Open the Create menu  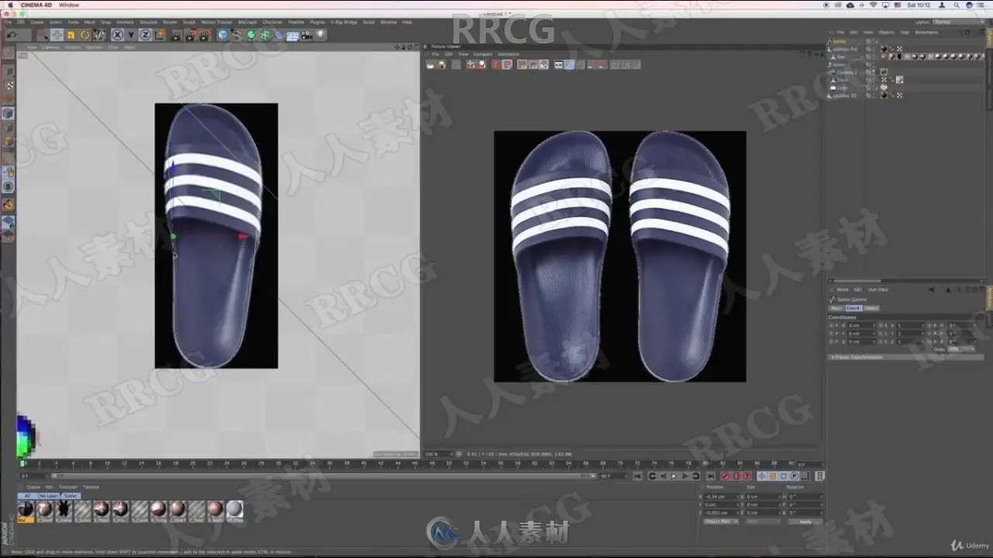(37, 22)
